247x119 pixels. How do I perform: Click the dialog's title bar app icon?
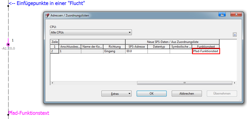click(47, 15)
